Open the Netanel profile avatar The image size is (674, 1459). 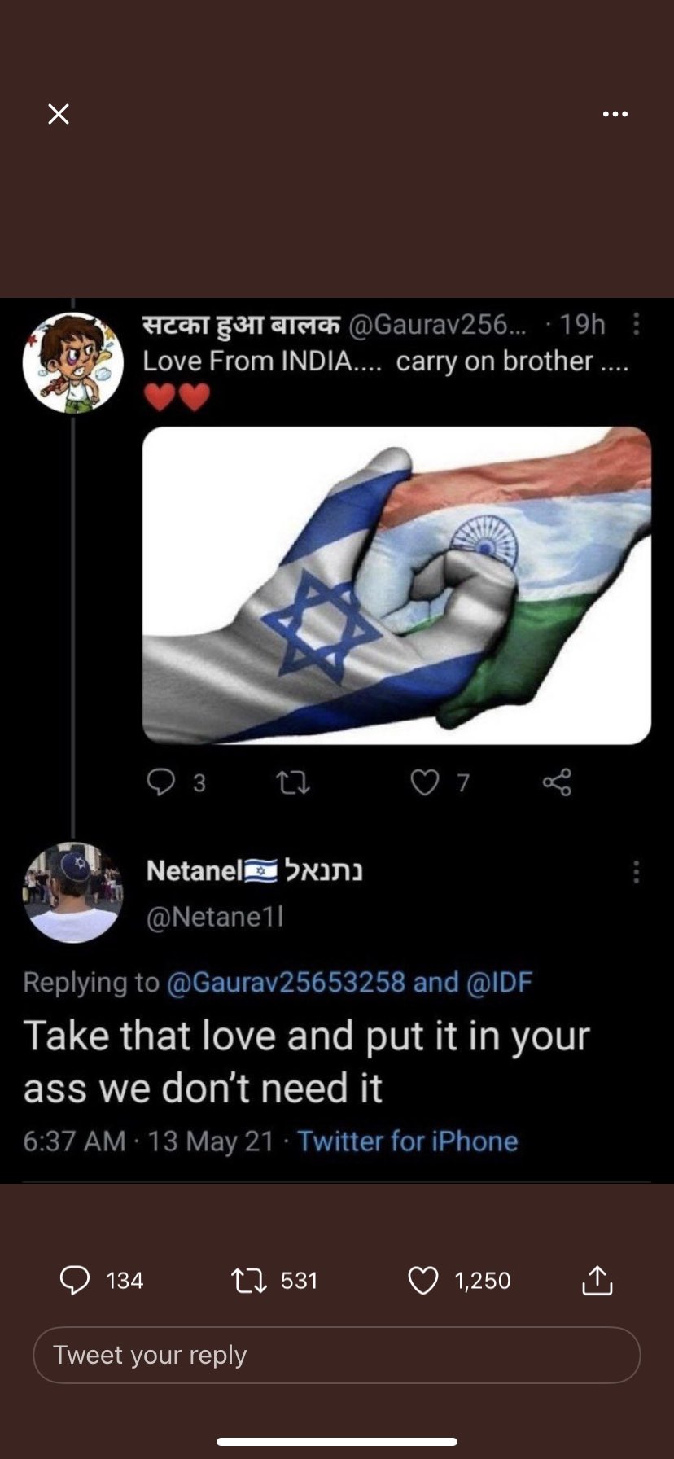tap(72, 892)
